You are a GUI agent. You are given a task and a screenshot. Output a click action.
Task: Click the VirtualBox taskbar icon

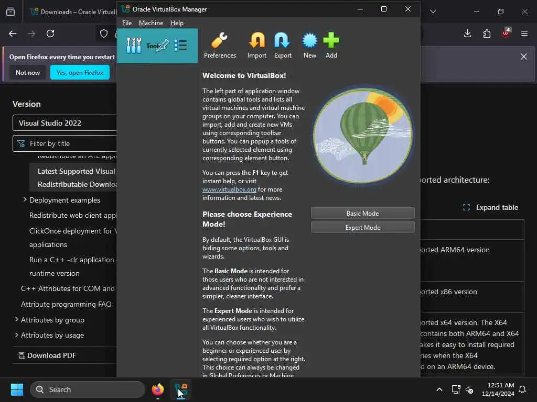point(181,389)
